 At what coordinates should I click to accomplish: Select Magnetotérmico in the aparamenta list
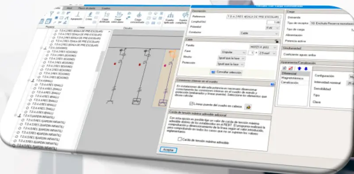coord(292,78)
